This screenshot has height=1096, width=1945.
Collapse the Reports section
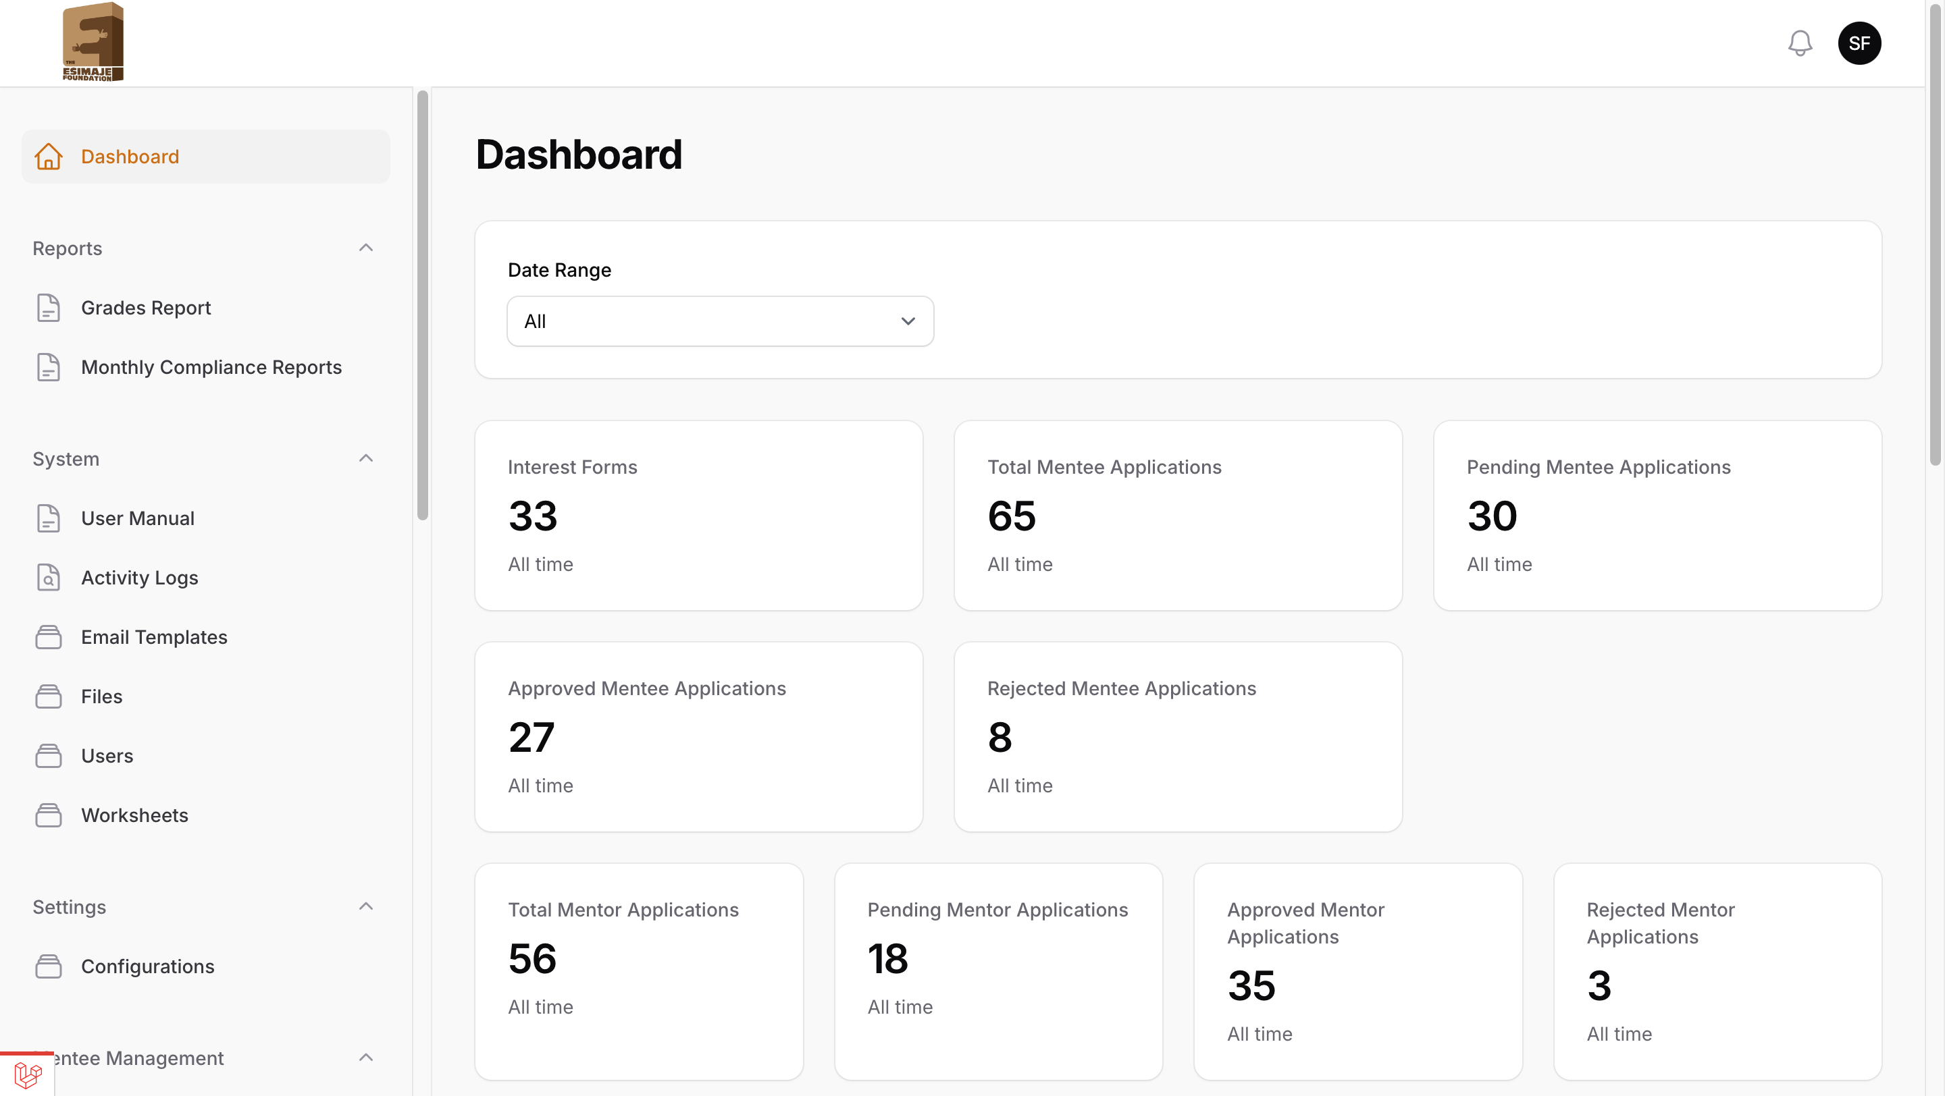click(366, 248)
